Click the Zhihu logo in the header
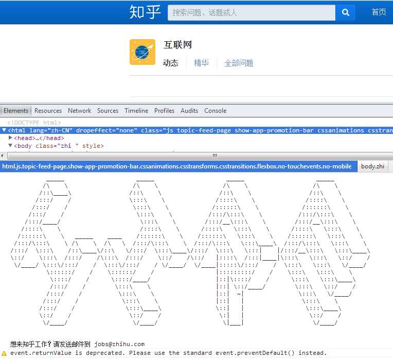The width and height of the screenshot is (393, 359). 145,12
